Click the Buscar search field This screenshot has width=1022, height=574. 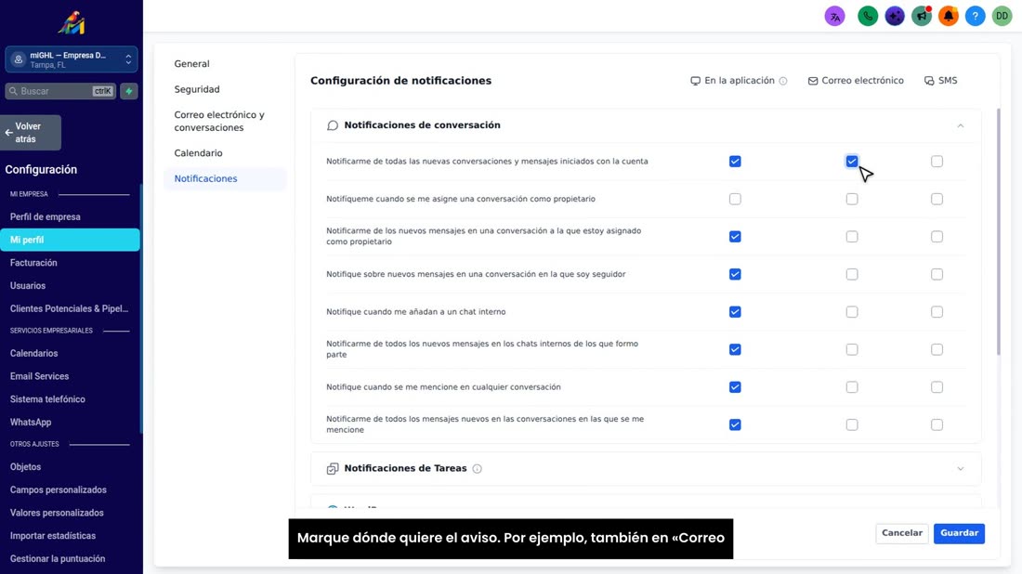(60, 91)
